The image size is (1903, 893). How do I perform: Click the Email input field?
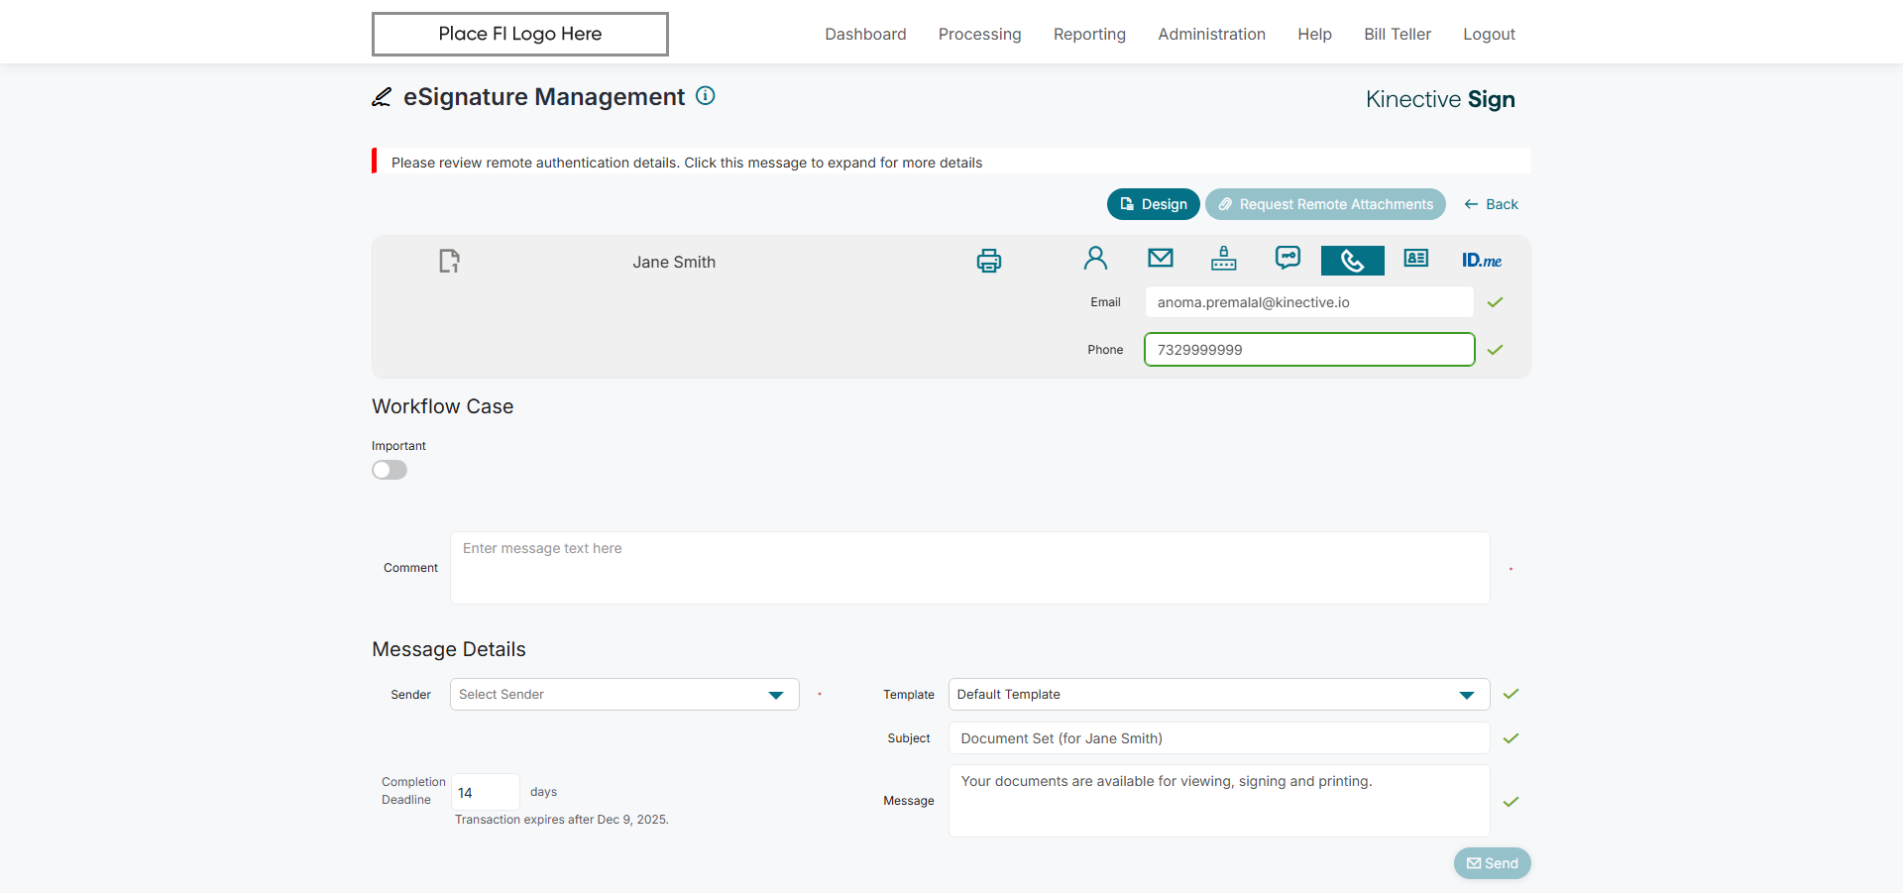1309,302
